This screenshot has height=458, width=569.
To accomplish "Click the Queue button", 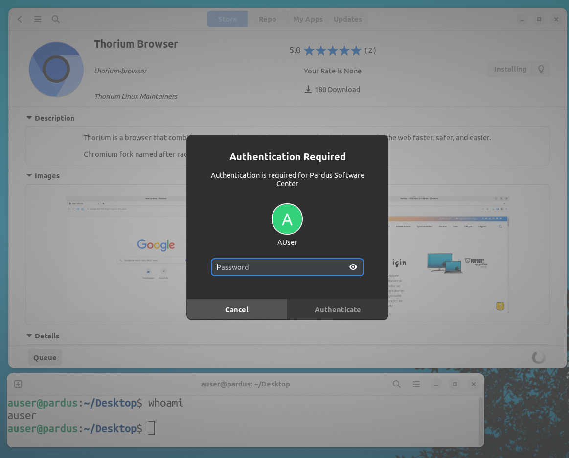I will tap(45, 357).
